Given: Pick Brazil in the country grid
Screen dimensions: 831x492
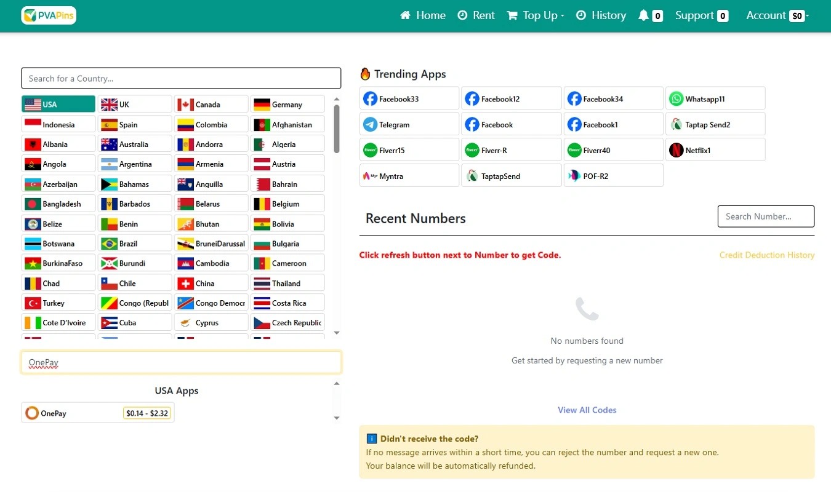Looking at the screenshot, I should tap(135, 244).
